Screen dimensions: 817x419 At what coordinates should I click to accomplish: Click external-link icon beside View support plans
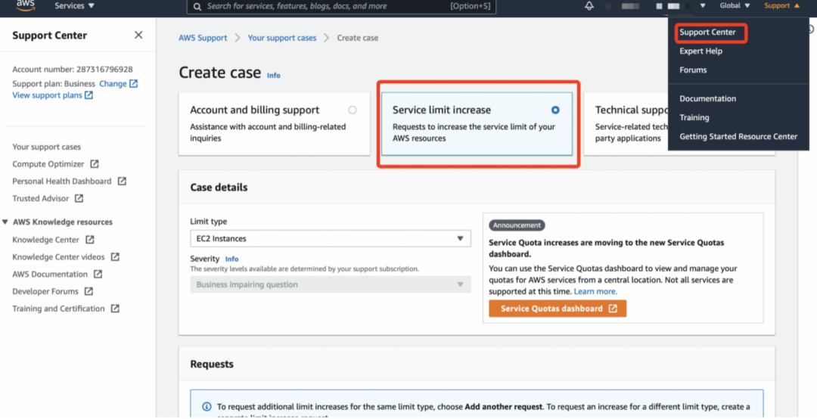click(89, 95)
